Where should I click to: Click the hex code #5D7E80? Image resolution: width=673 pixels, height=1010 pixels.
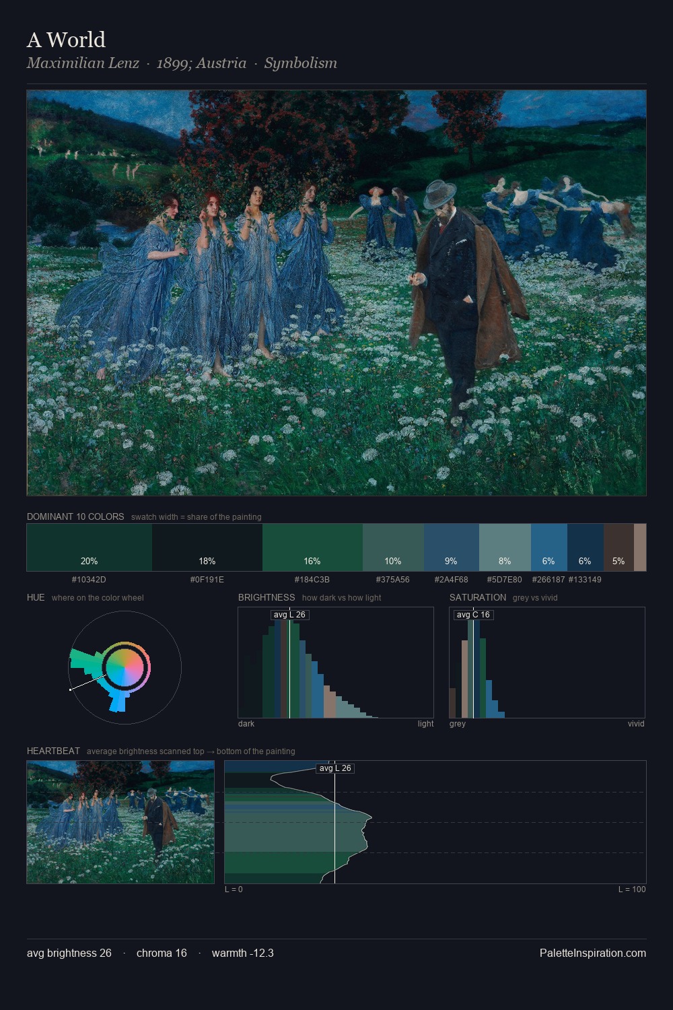pos(504,579)
